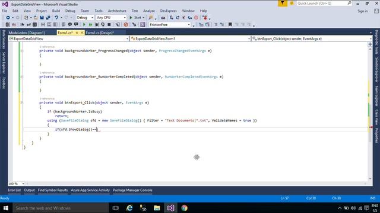Viewport: 380px width, 213px height.
Task: Click the red Cancel Build icon
Action: tap(126, 25)
